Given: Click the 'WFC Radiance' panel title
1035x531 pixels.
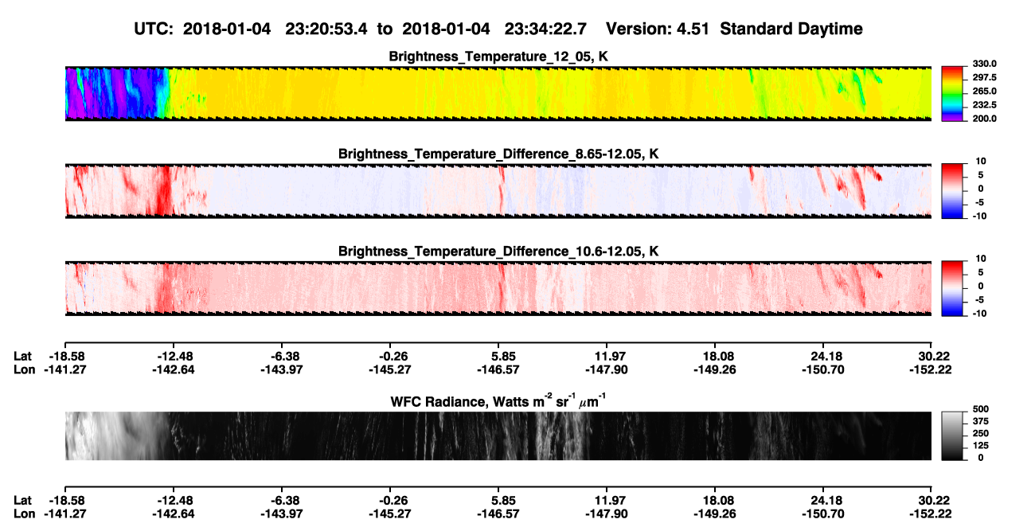Looking at the screenshot, I should pos(498,401).
